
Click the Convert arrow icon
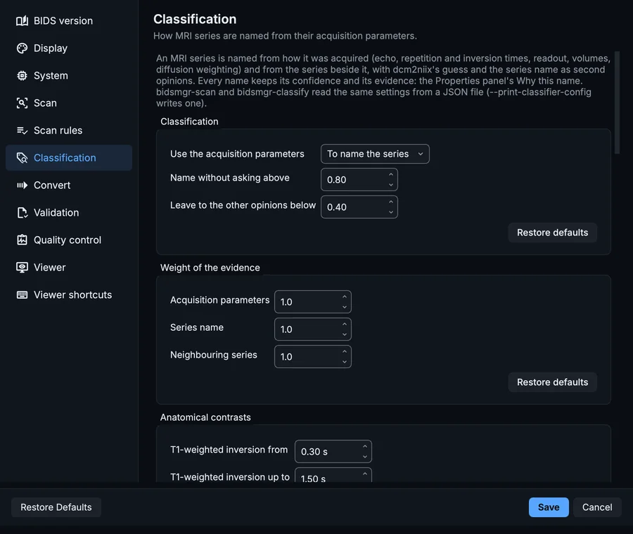23,185
